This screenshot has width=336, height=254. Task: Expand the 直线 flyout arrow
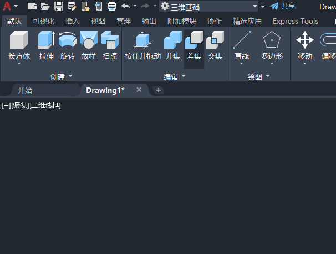tap(242, 63)
